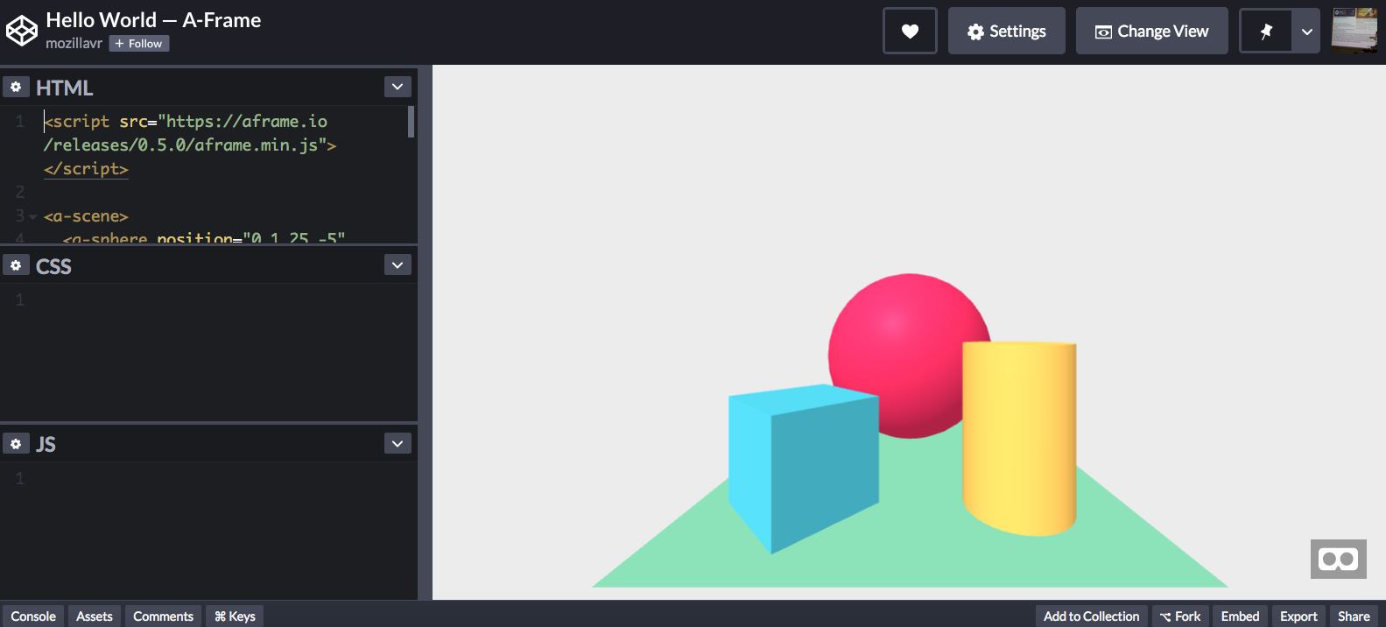Open the Change View menu

1152,31
